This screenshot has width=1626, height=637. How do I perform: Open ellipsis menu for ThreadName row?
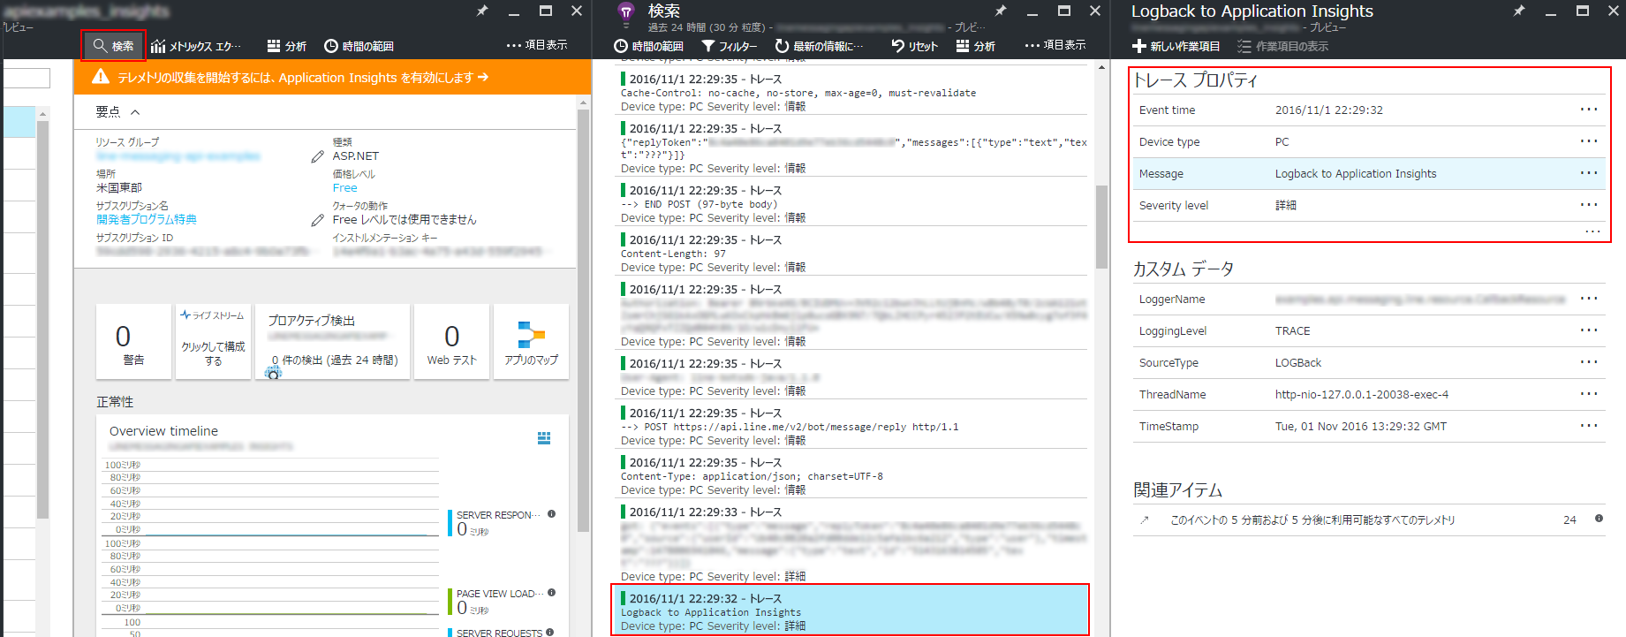(1589, 394)
